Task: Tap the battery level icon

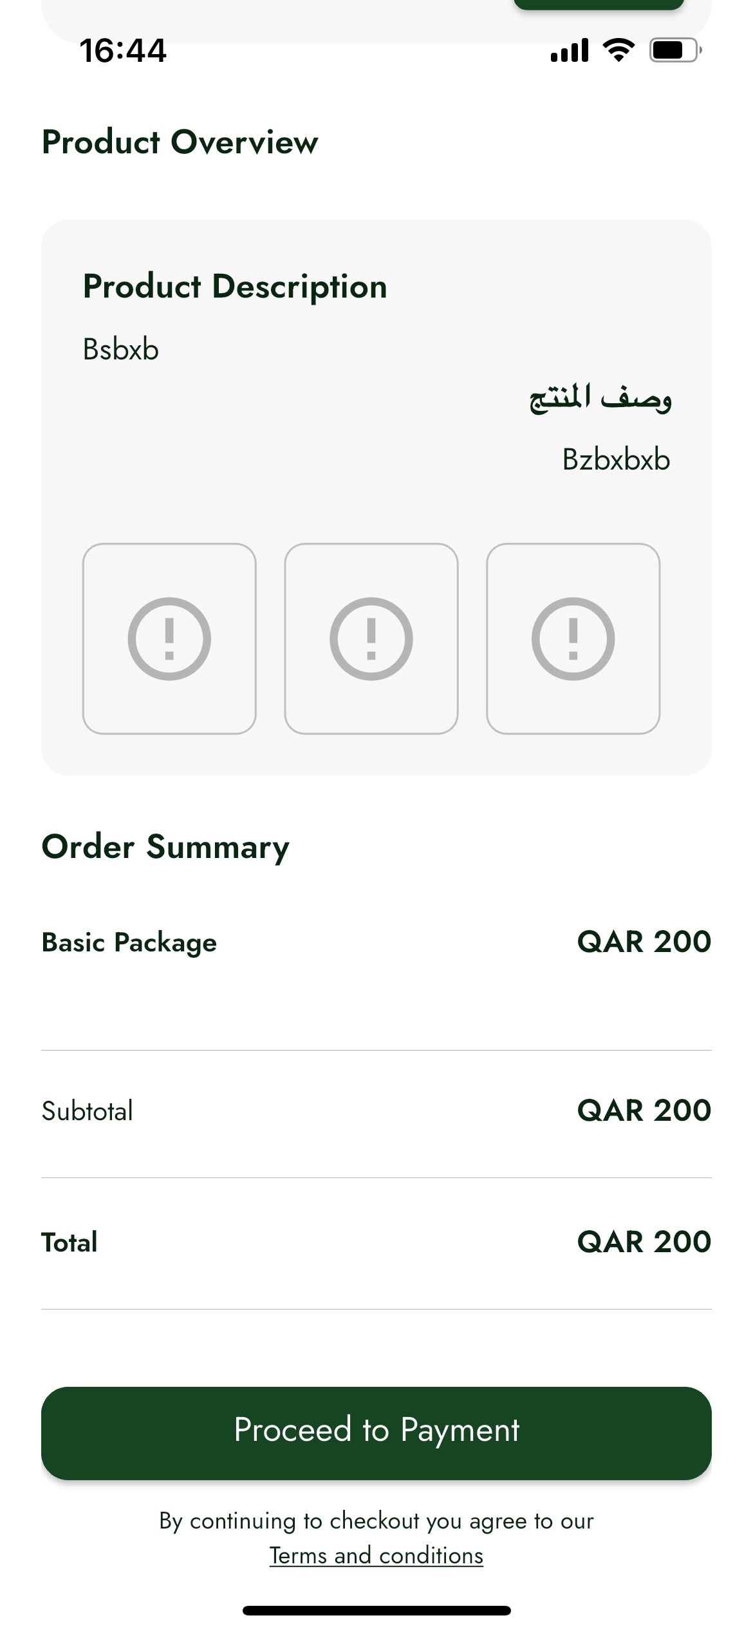Action: click(674, 50)
